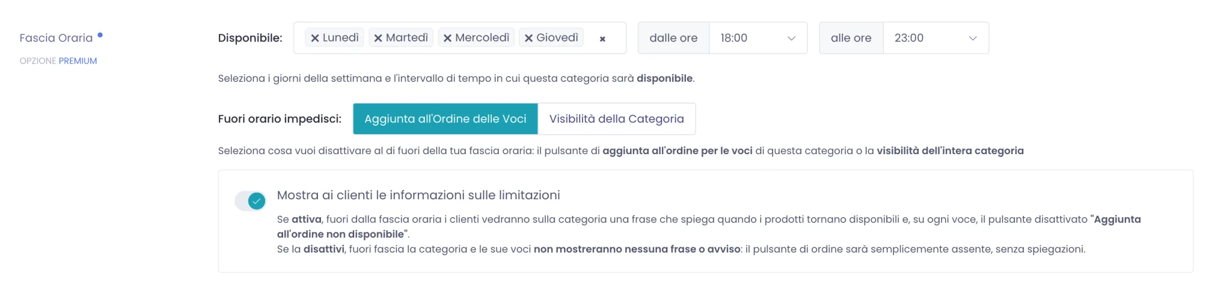Click the 'alle ore' label
Image resolution: width=1215 pixels, height=293 pixels.
coord(851,38)
